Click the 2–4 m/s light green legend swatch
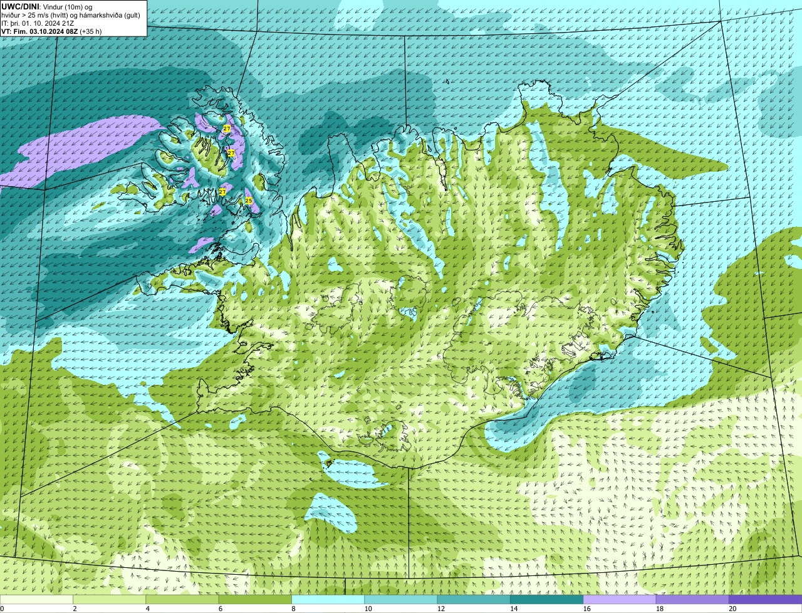The width and height of the screenshot is (802, 613). (110, 600)
